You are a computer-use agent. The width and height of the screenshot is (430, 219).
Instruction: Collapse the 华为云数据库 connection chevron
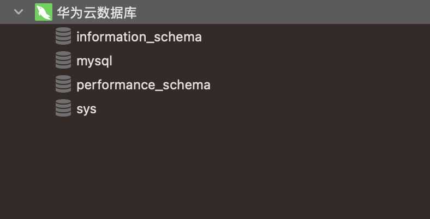(x=19, y=12)
